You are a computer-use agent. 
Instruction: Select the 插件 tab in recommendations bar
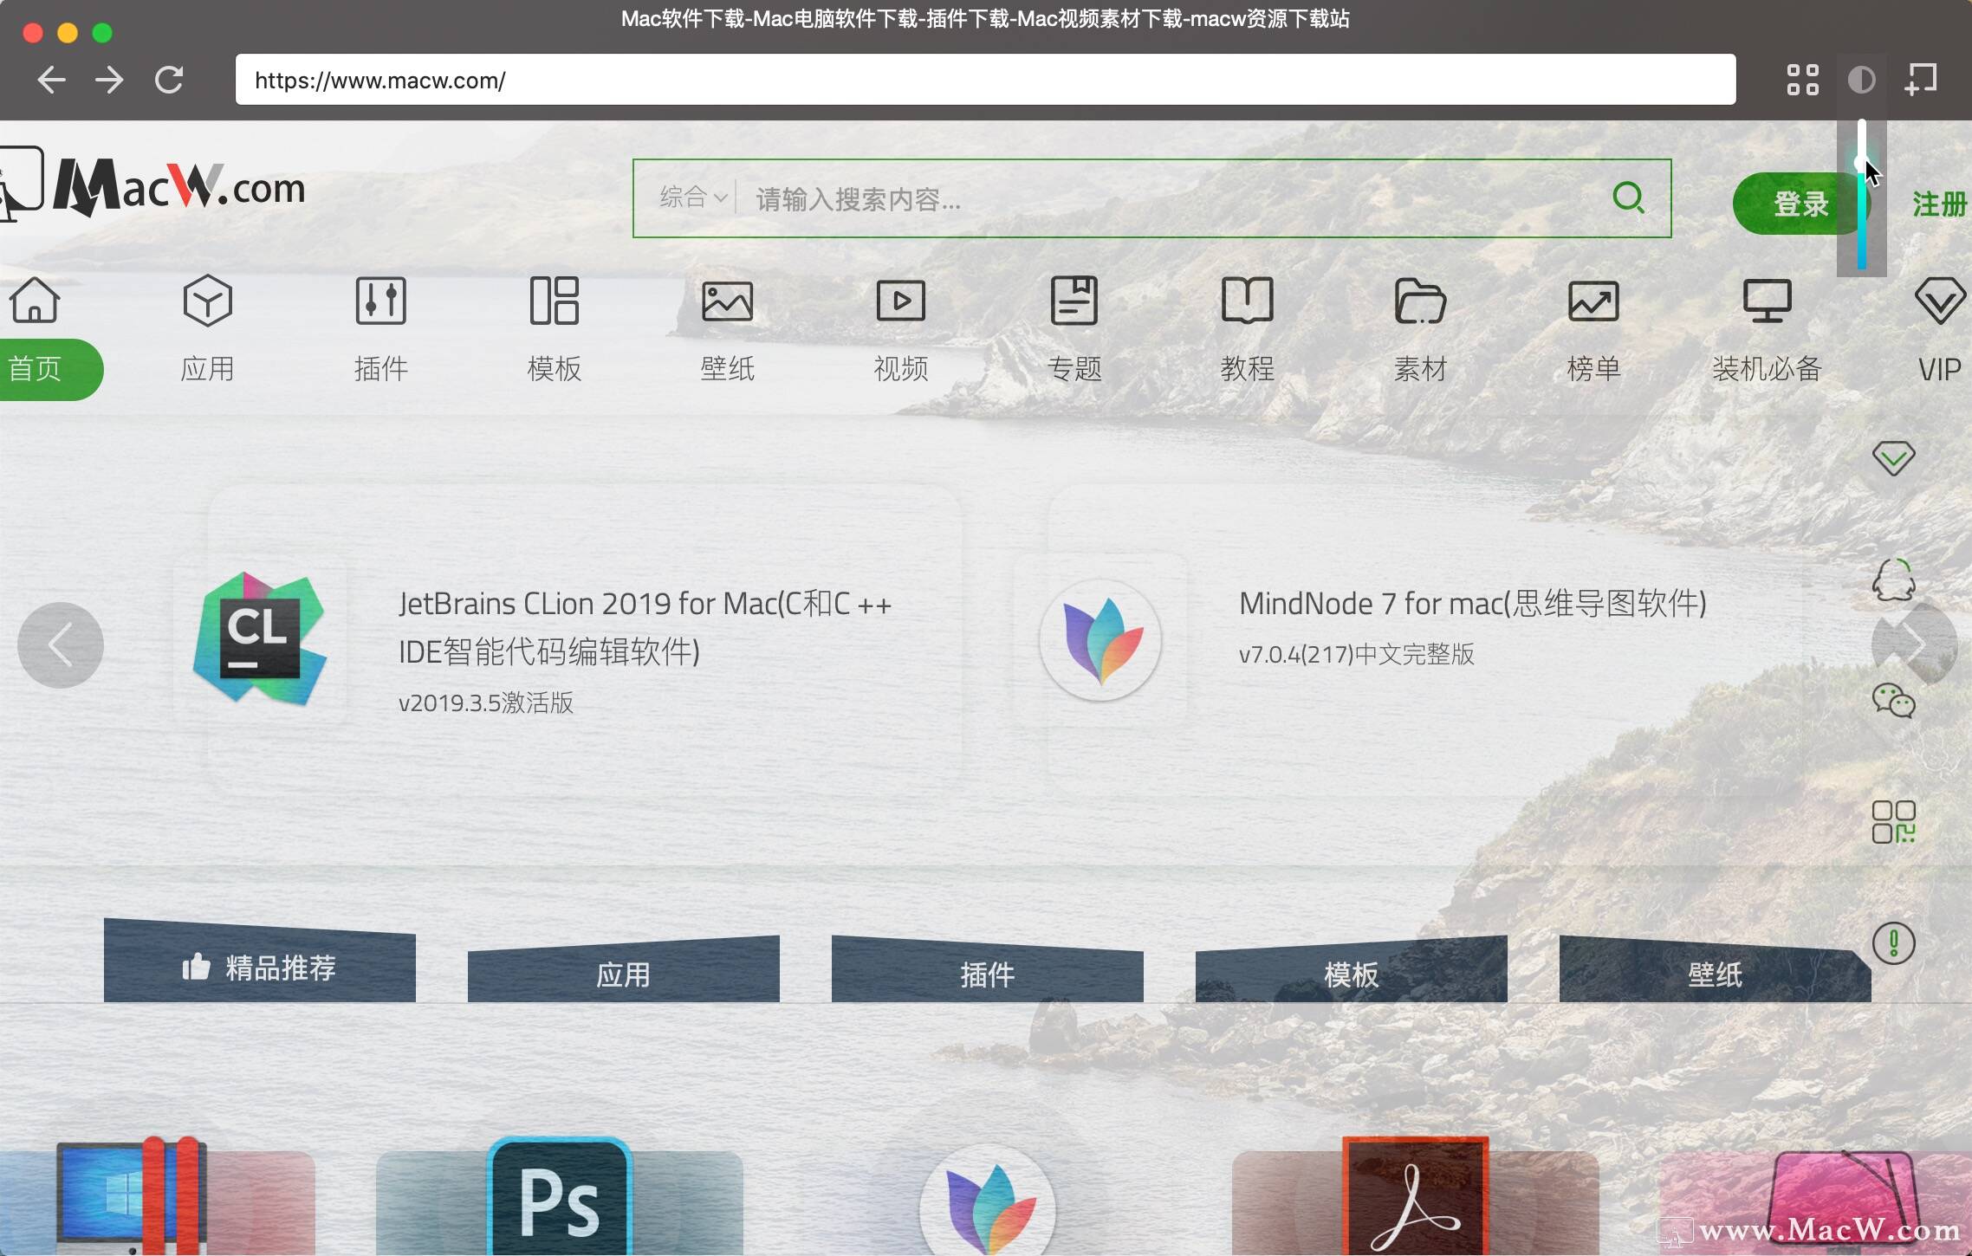point(988,972)
